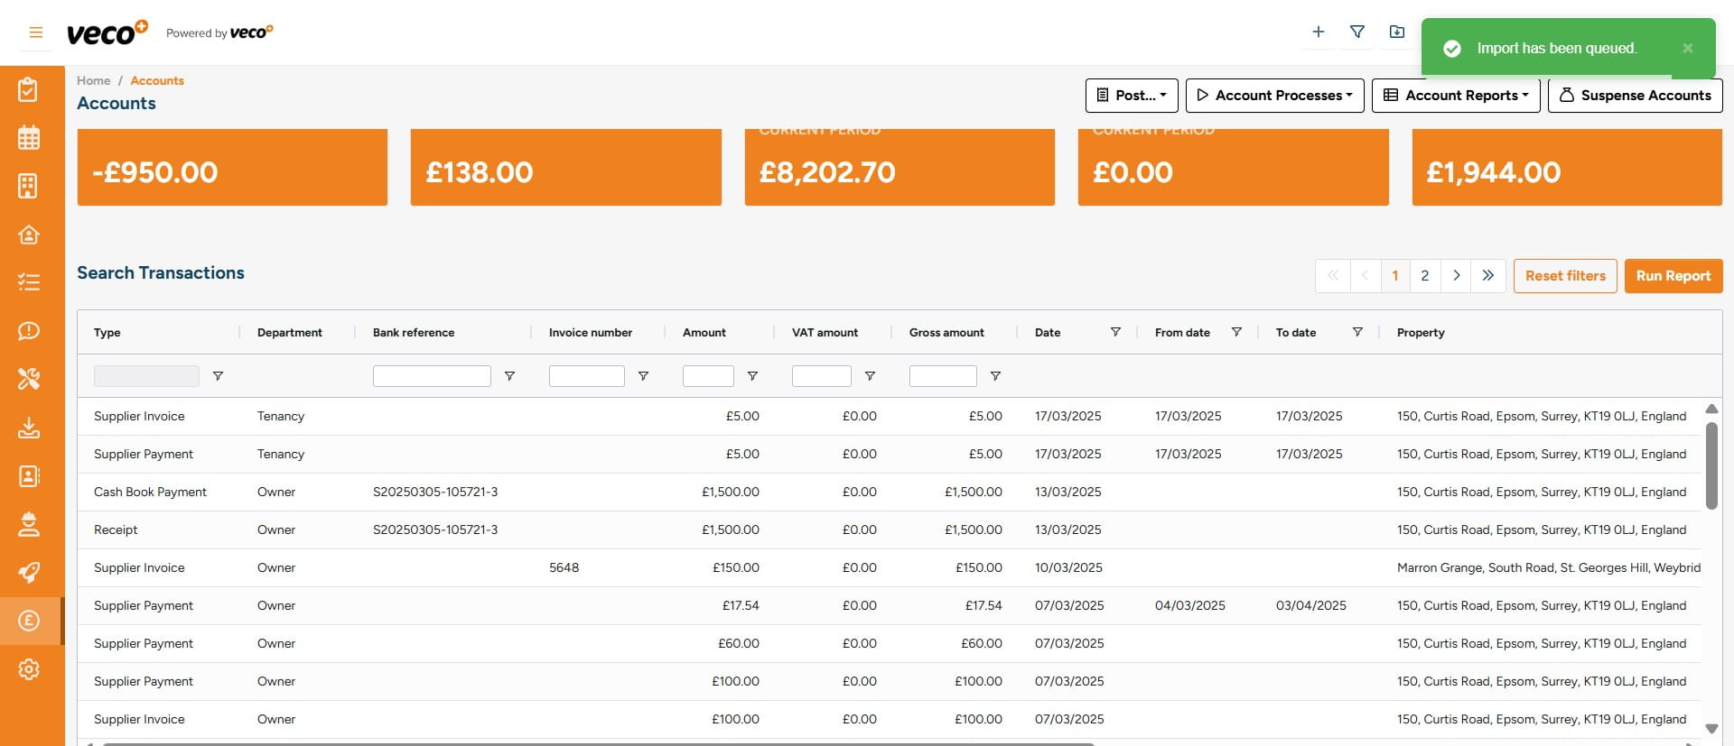The width and height of the screenshot is (1734, 746).
Task: Go to page 2 of transactions
Action: click(x=1424, y=276)
